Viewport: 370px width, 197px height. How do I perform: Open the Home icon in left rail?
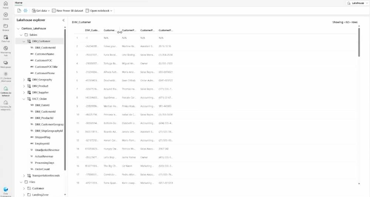(6, 4)
